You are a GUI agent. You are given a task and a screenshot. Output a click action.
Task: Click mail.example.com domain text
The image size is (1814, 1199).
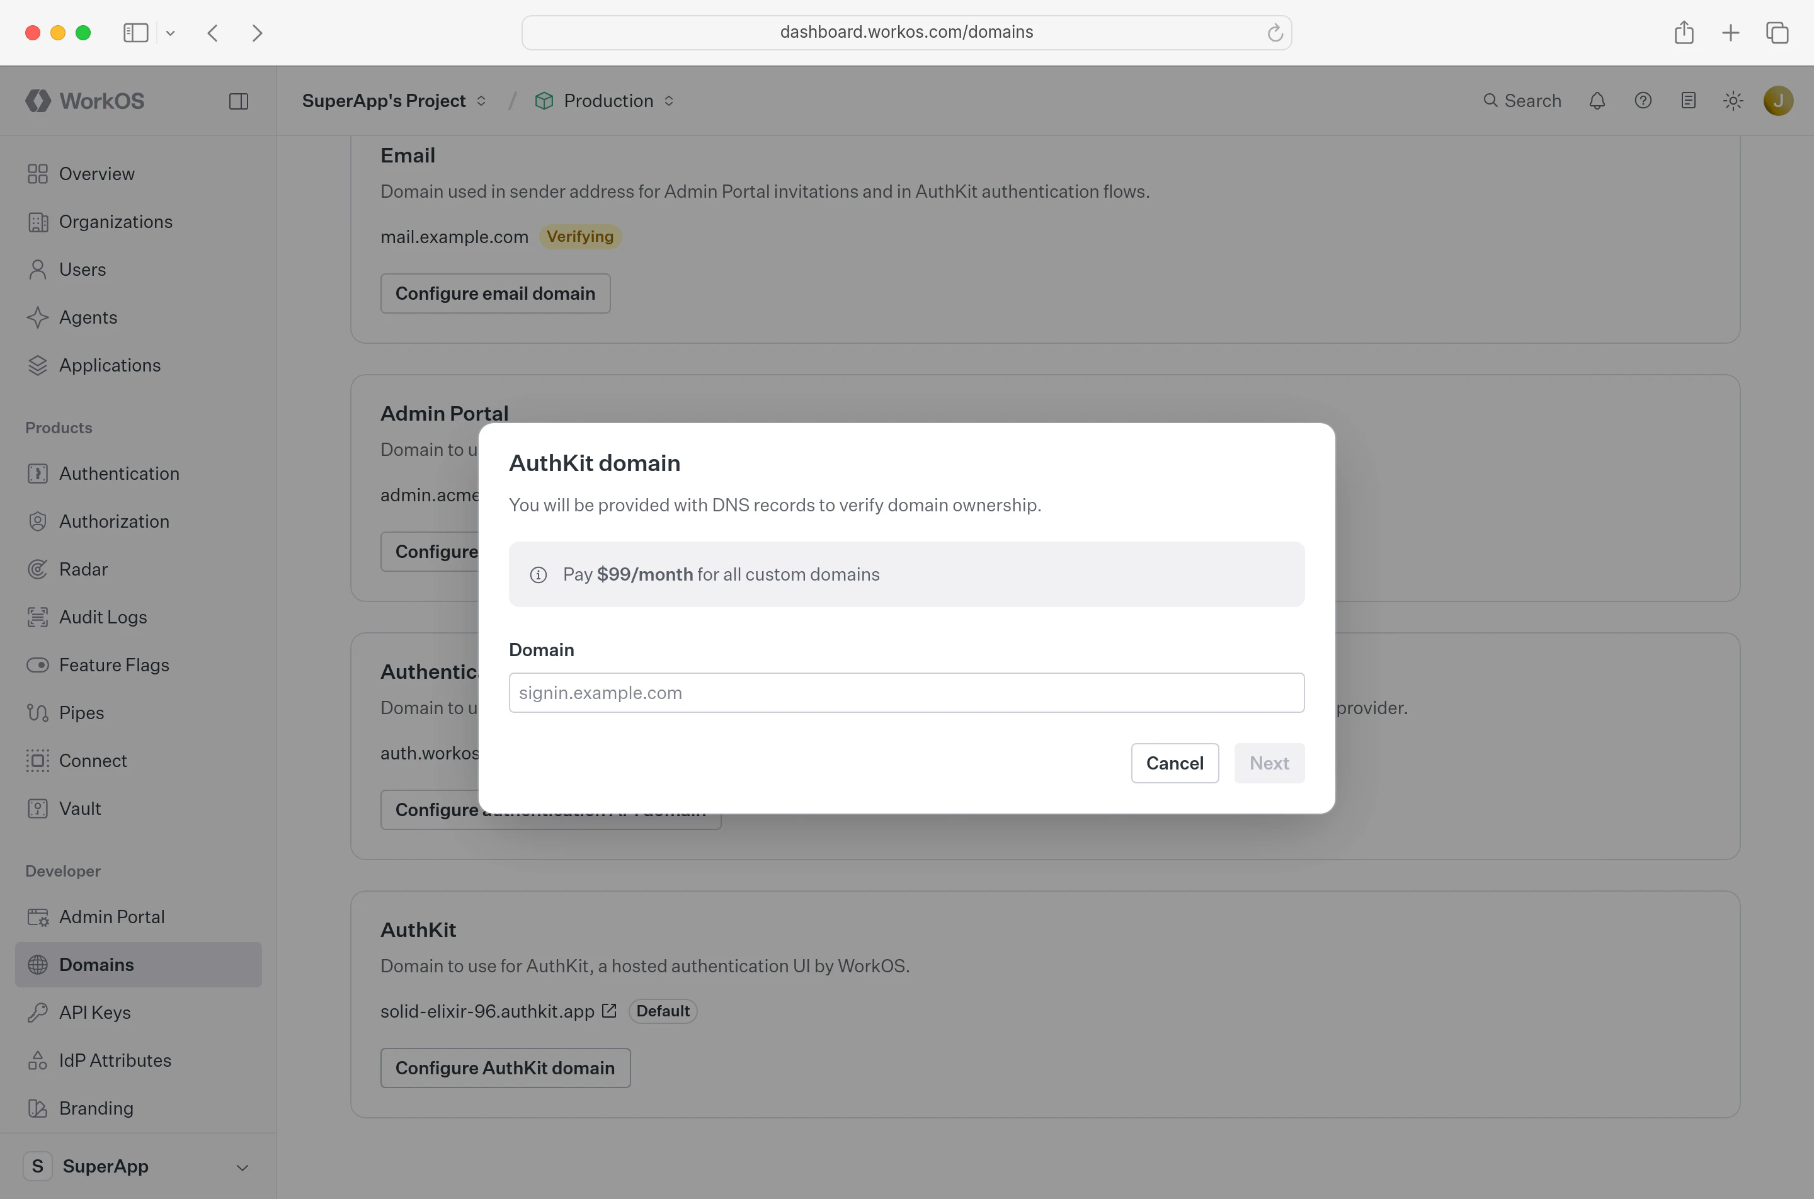[454, 237]
